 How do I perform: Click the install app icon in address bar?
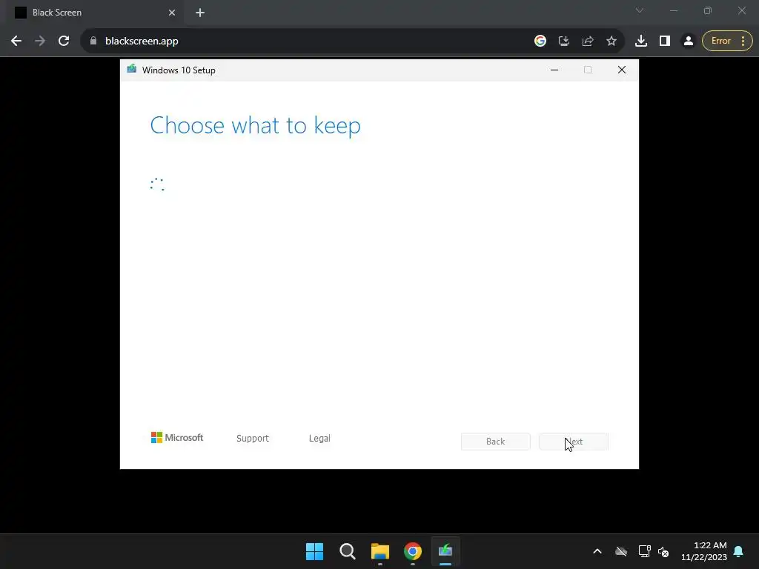click(x=564, y=41)
